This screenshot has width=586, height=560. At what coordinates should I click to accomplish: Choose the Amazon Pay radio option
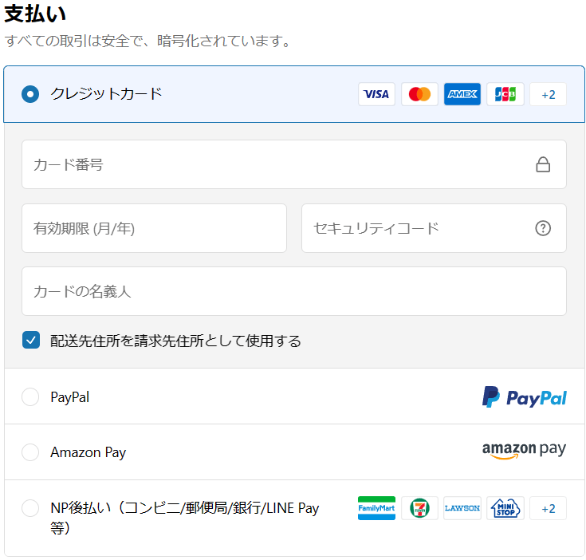coord(30,452)
